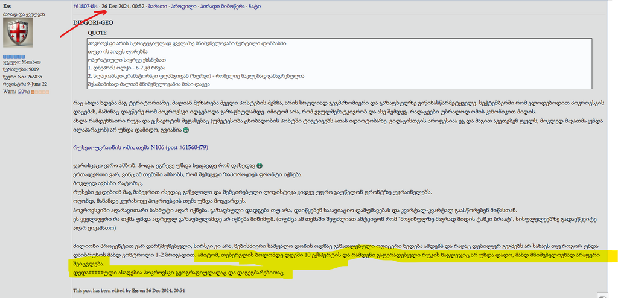This screenshot has height=298, width=618.
Task: Click the blue member rank pips
Action: [14, 57]
